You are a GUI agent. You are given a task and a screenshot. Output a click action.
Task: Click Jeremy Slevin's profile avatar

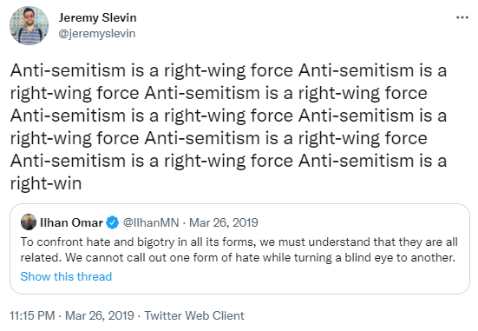[x=29, y=25]
